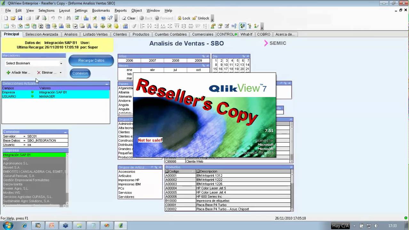Switch to the Listado Ventas tab

pos(95,34)
